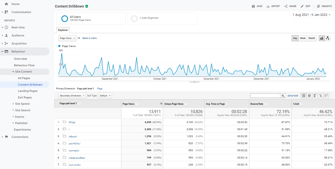Export the Content Drilldown report
Image resolution: width=335 pixels, height=169 pixels.
(x=273, y=6)
